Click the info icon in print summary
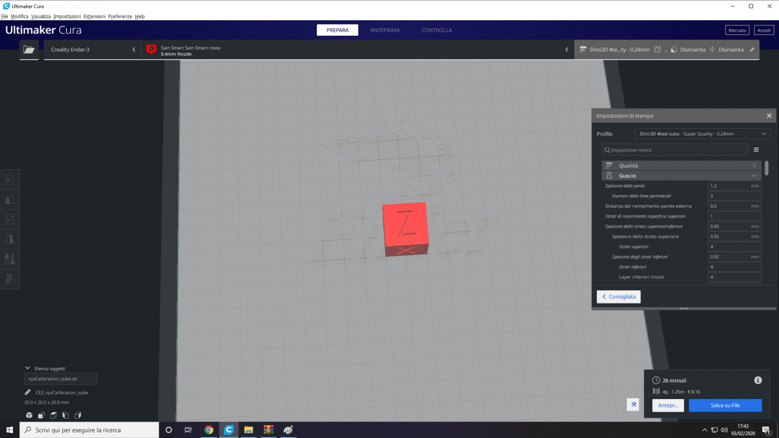Viewport: 779px width, 438px height. pyautogui.click(x=758, y=380)
